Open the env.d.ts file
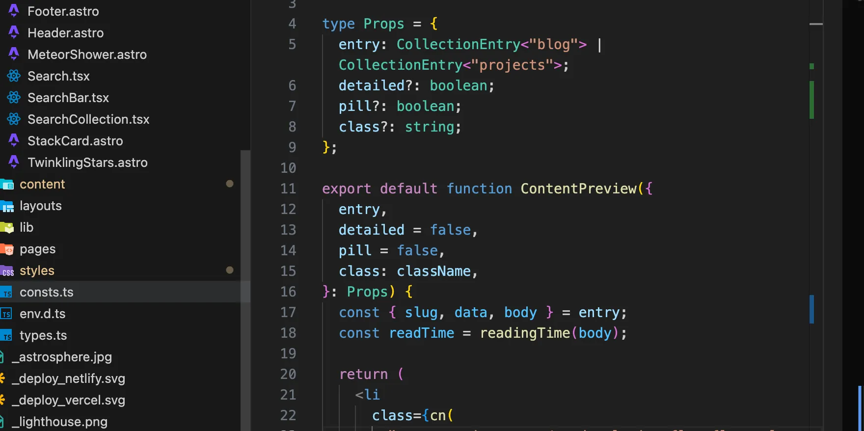Image resolution: width=864 pixels, height=431 pixels. tap(42, 314)
